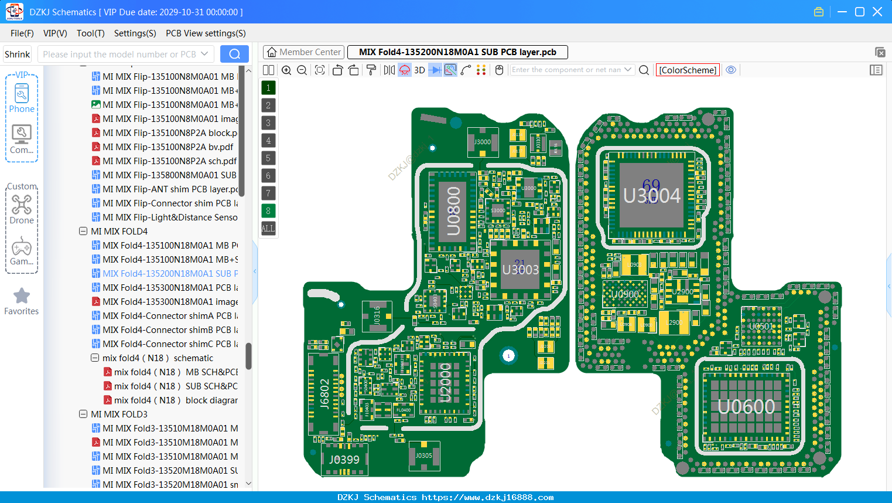This screenshot has height=503, width=892.
Task: Select the route path curve tool
Action: point(466,70)
